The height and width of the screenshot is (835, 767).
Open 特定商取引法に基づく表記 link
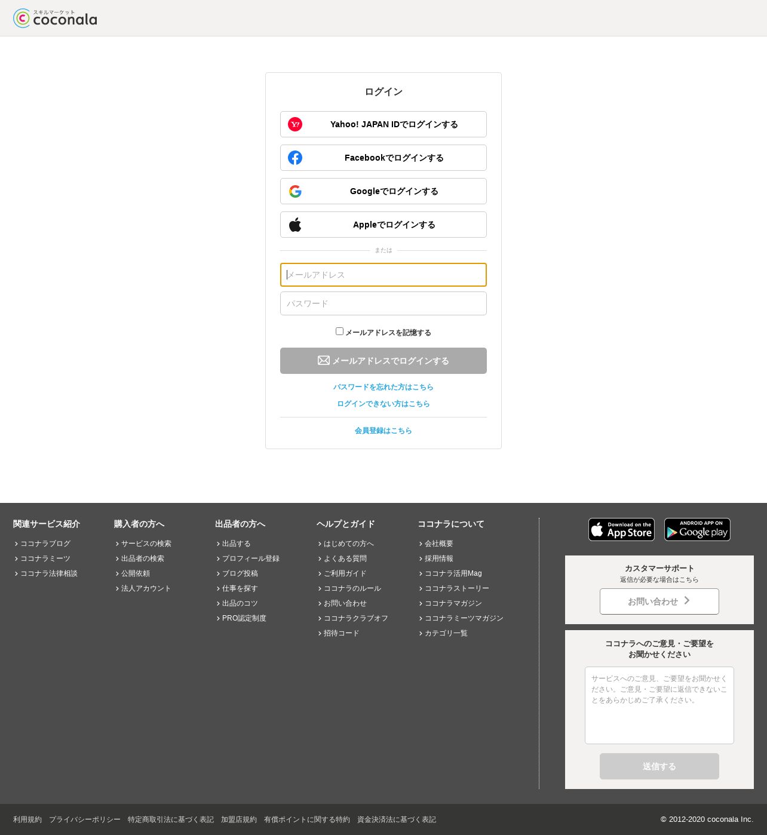[x=171, y=819]
